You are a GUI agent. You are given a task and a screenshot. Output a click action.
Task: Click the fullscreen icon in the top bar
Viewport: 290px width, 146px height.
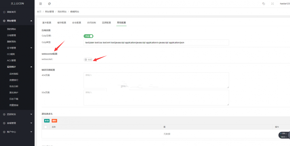tap(272, 4)
